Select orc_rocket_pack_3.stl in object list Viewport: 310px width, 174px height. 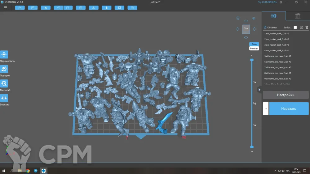point(277,39)
